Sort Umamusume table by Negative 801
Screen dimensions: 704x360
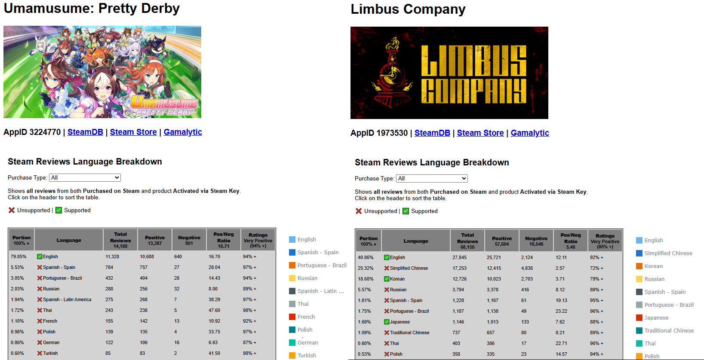click(189, 240)
